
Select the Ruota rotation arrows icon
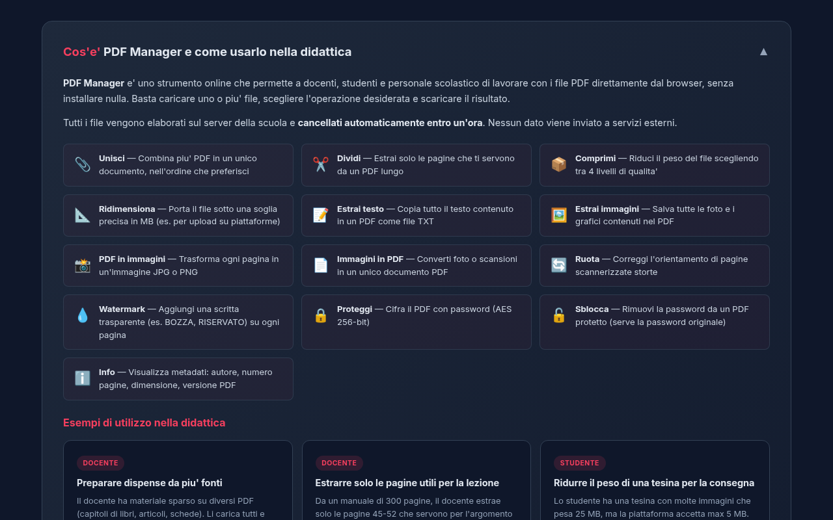tap(560, 265)
